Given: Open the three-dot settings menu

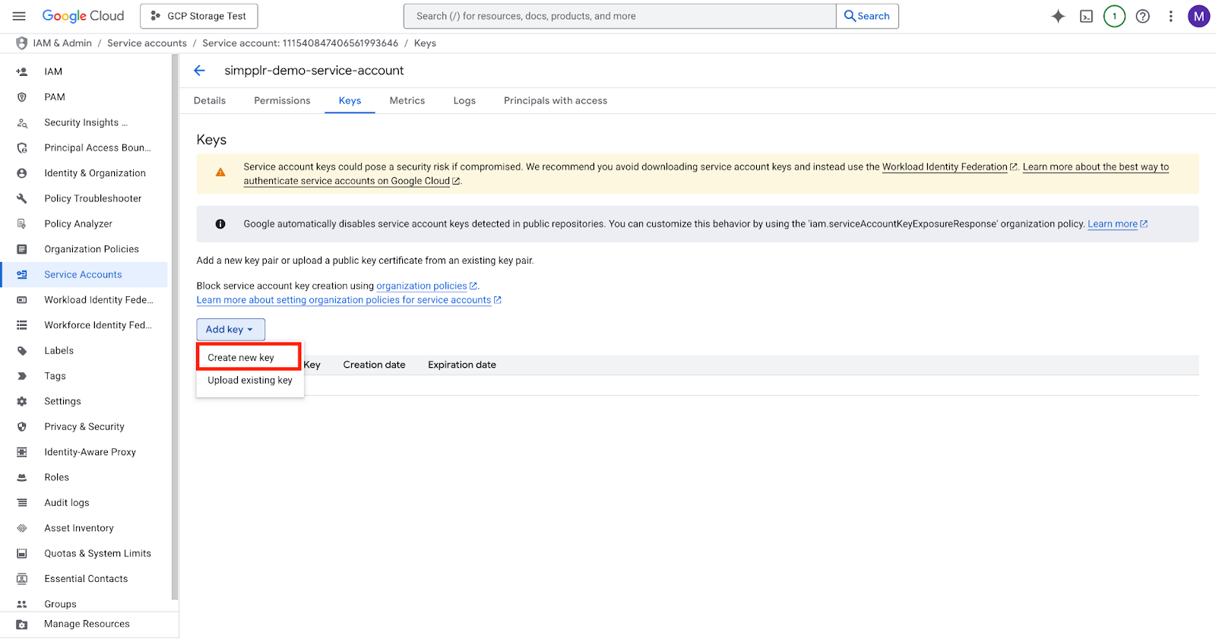Looking at the screenshot, I should pos(1170,16).
